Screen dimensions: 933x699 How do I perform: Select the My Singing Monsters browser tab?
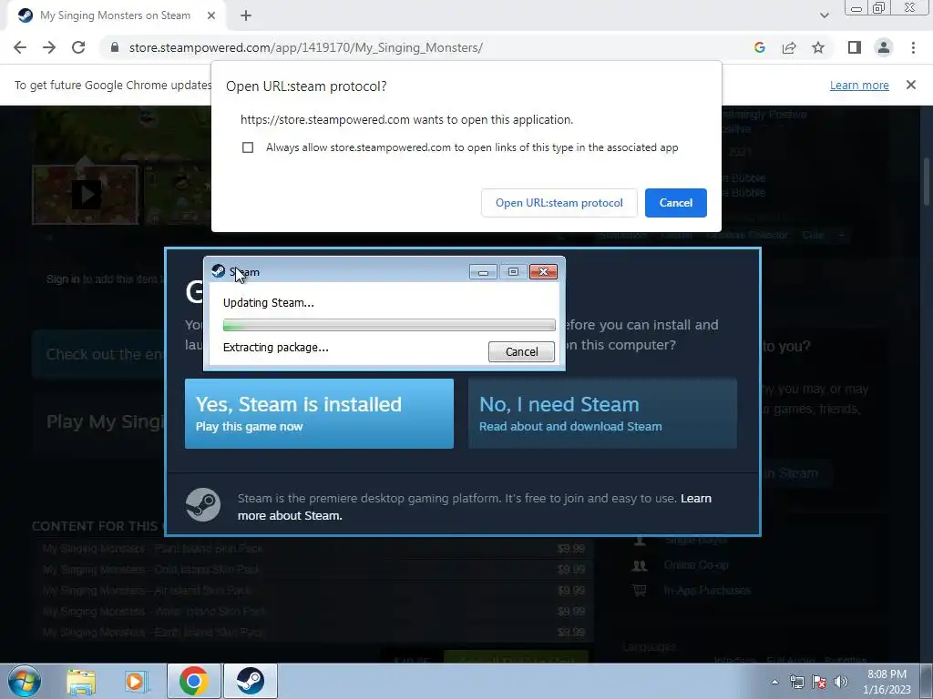[x=116, y=16]
